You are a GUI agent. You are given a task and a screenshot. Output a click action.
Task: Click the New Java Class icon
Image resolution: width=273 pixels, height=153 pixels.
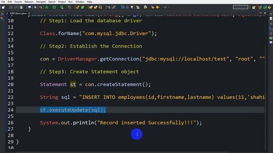click(x=83, y=7)
